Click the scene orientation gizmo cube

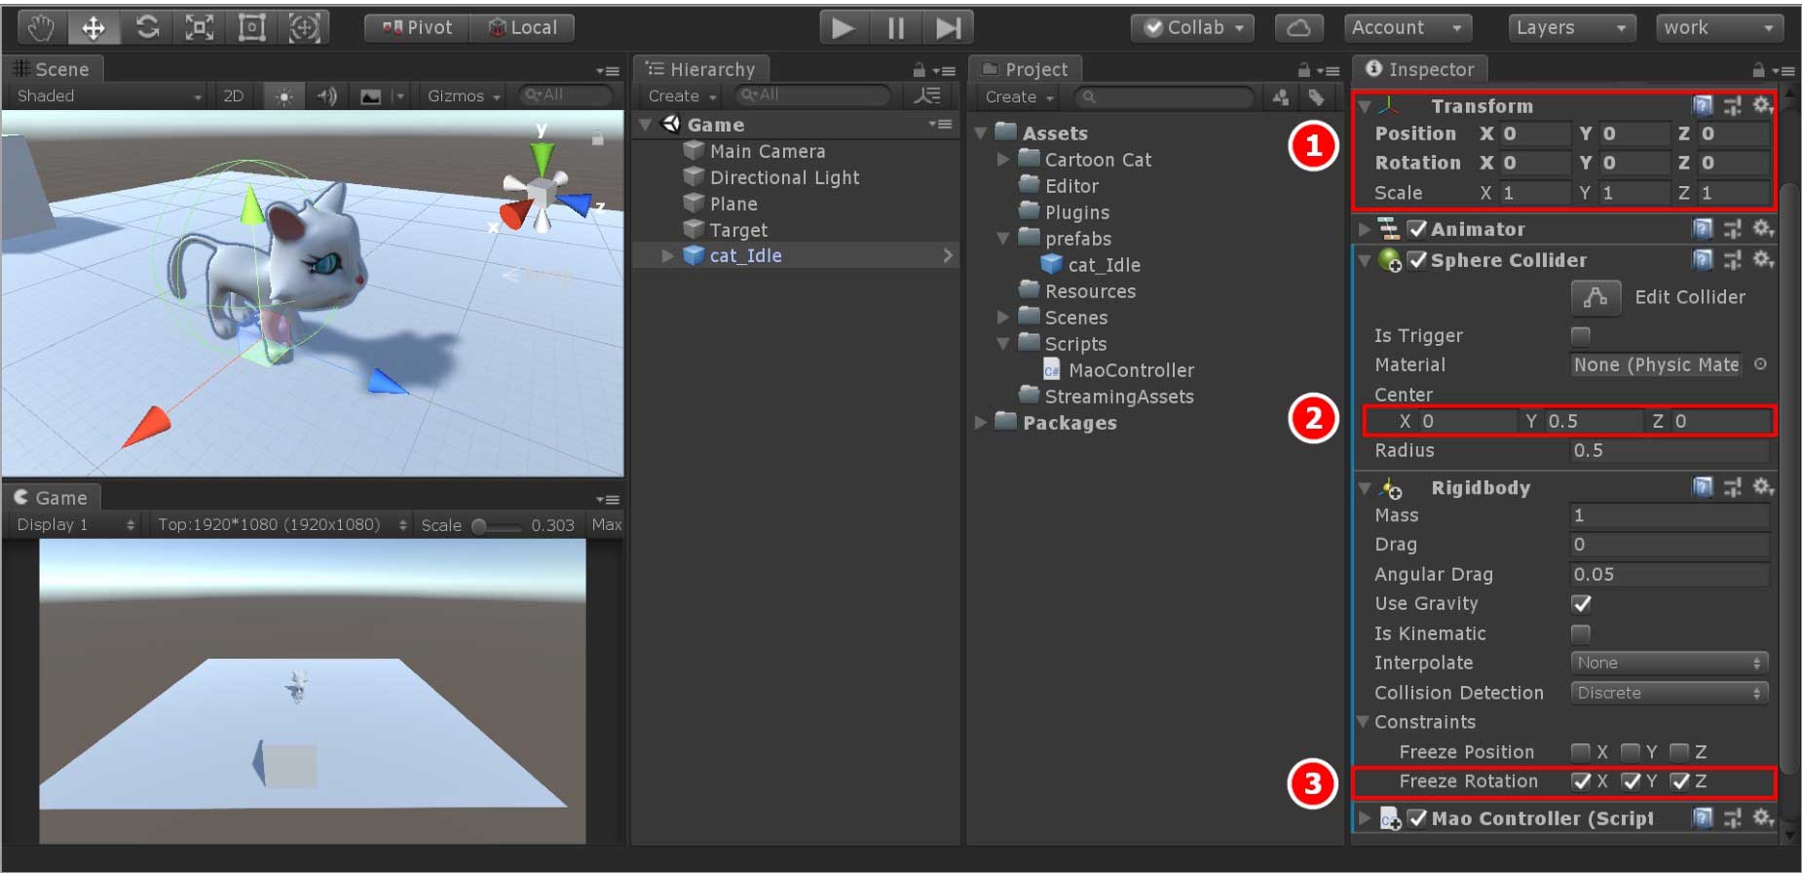[541, 192]
